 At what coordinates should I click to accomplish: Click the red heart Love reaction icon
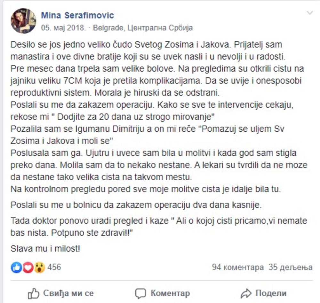[28, 267]
